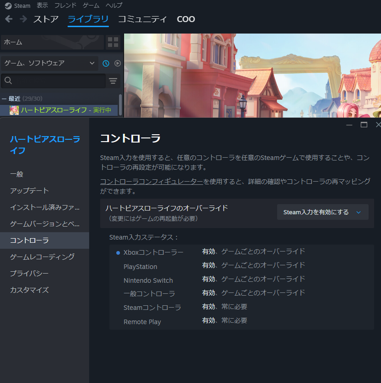
Task: Click ハートピアスローライフ game thumbnail icon
Action: pyautogui.click(x=14, y=110)
